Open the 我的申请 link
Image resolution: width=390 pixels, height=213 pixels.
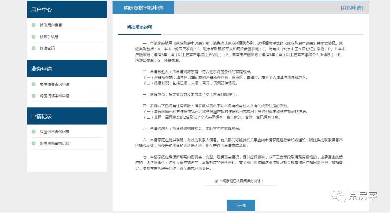tap(352, 7)
